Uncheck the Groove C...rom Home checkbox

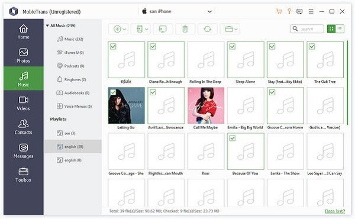click(x=272, y=92)
